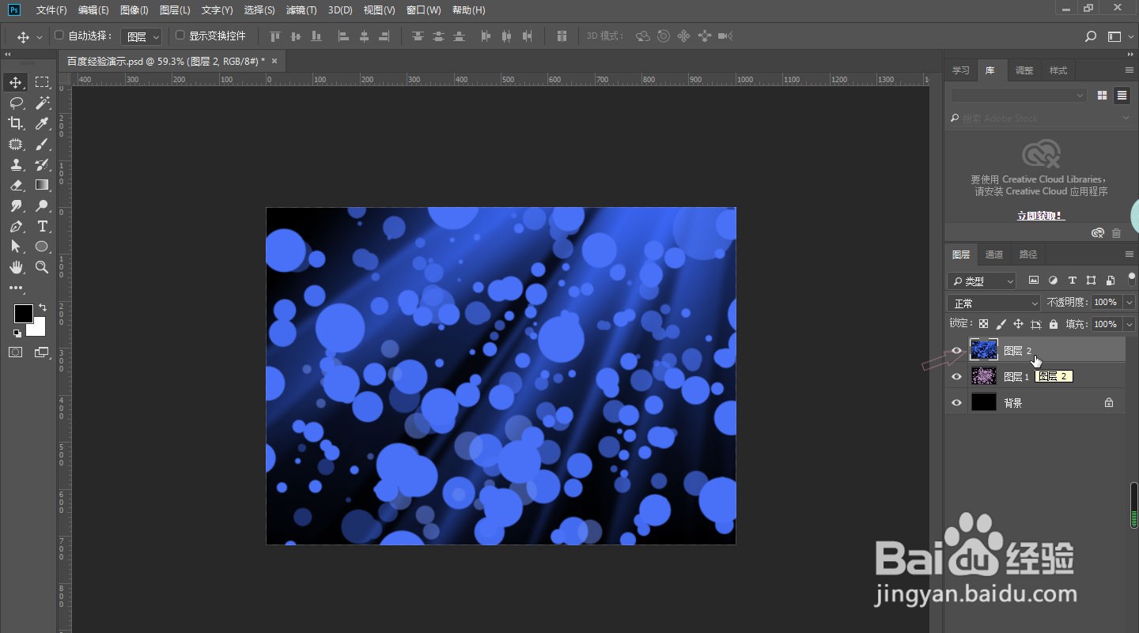Select the Healing Brush patch tool

(16, 144)
